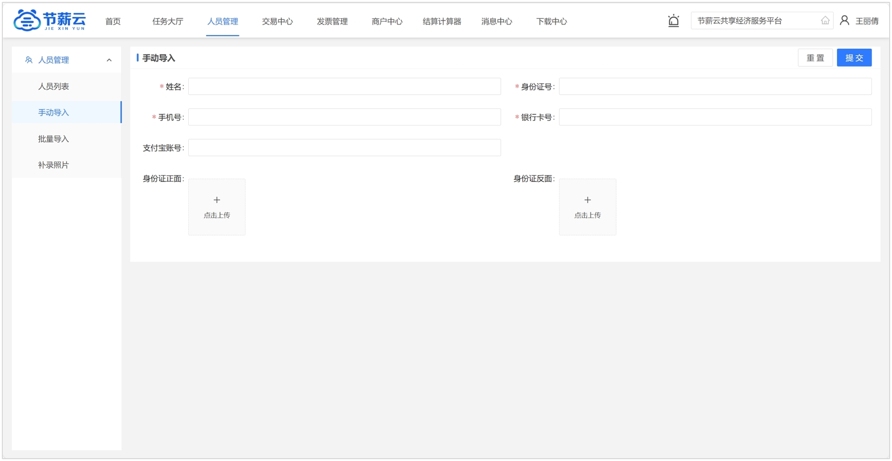Open the 王丽倩 user menu
The height and width of the screenshot is (461, 892).
pyautogui.click(x=866, y=21)
